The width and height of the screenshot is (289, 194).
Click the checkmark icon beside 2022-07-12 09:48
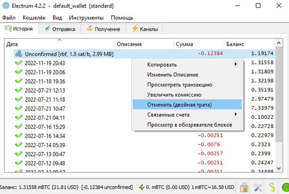[x=19, y=163]
